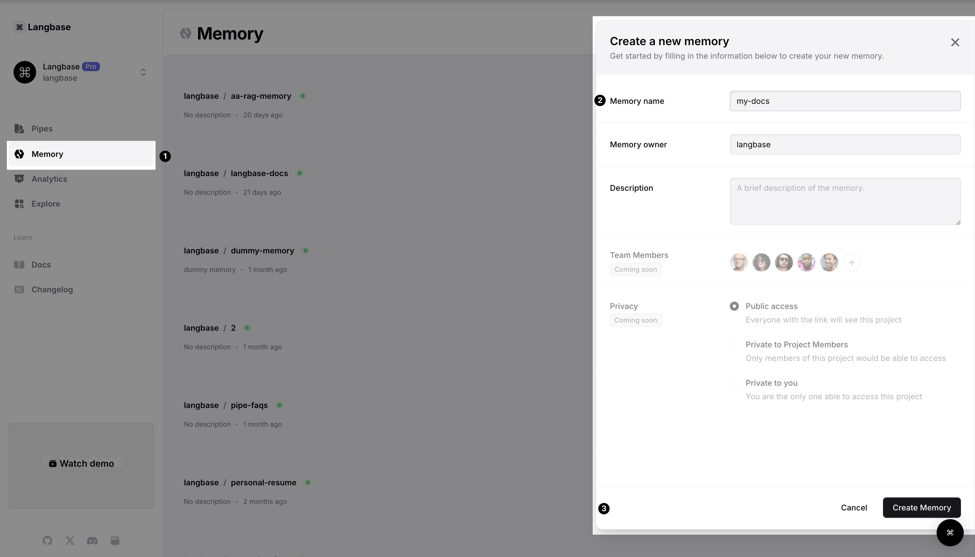The height and width of the screenshot is (557, 975).
Task: Click the Analytics icon in the sidebar
Action: pyautogui.click(x=19, y=178)
